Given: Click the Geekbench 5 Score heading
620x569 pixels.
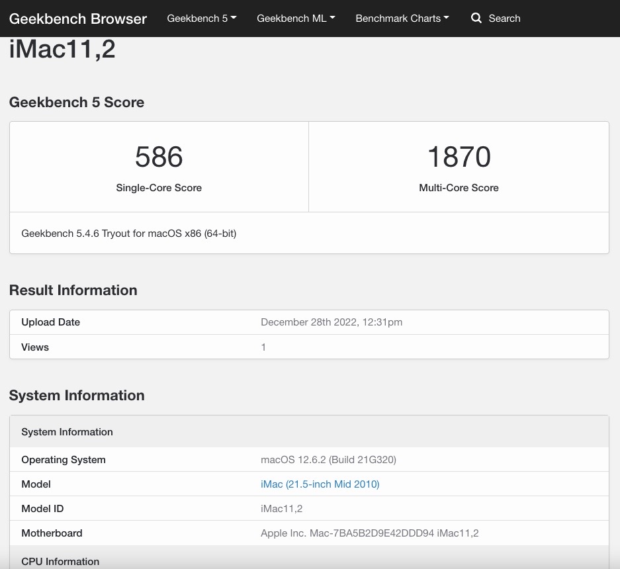Looking at the screenshot, I should (77, 102).
